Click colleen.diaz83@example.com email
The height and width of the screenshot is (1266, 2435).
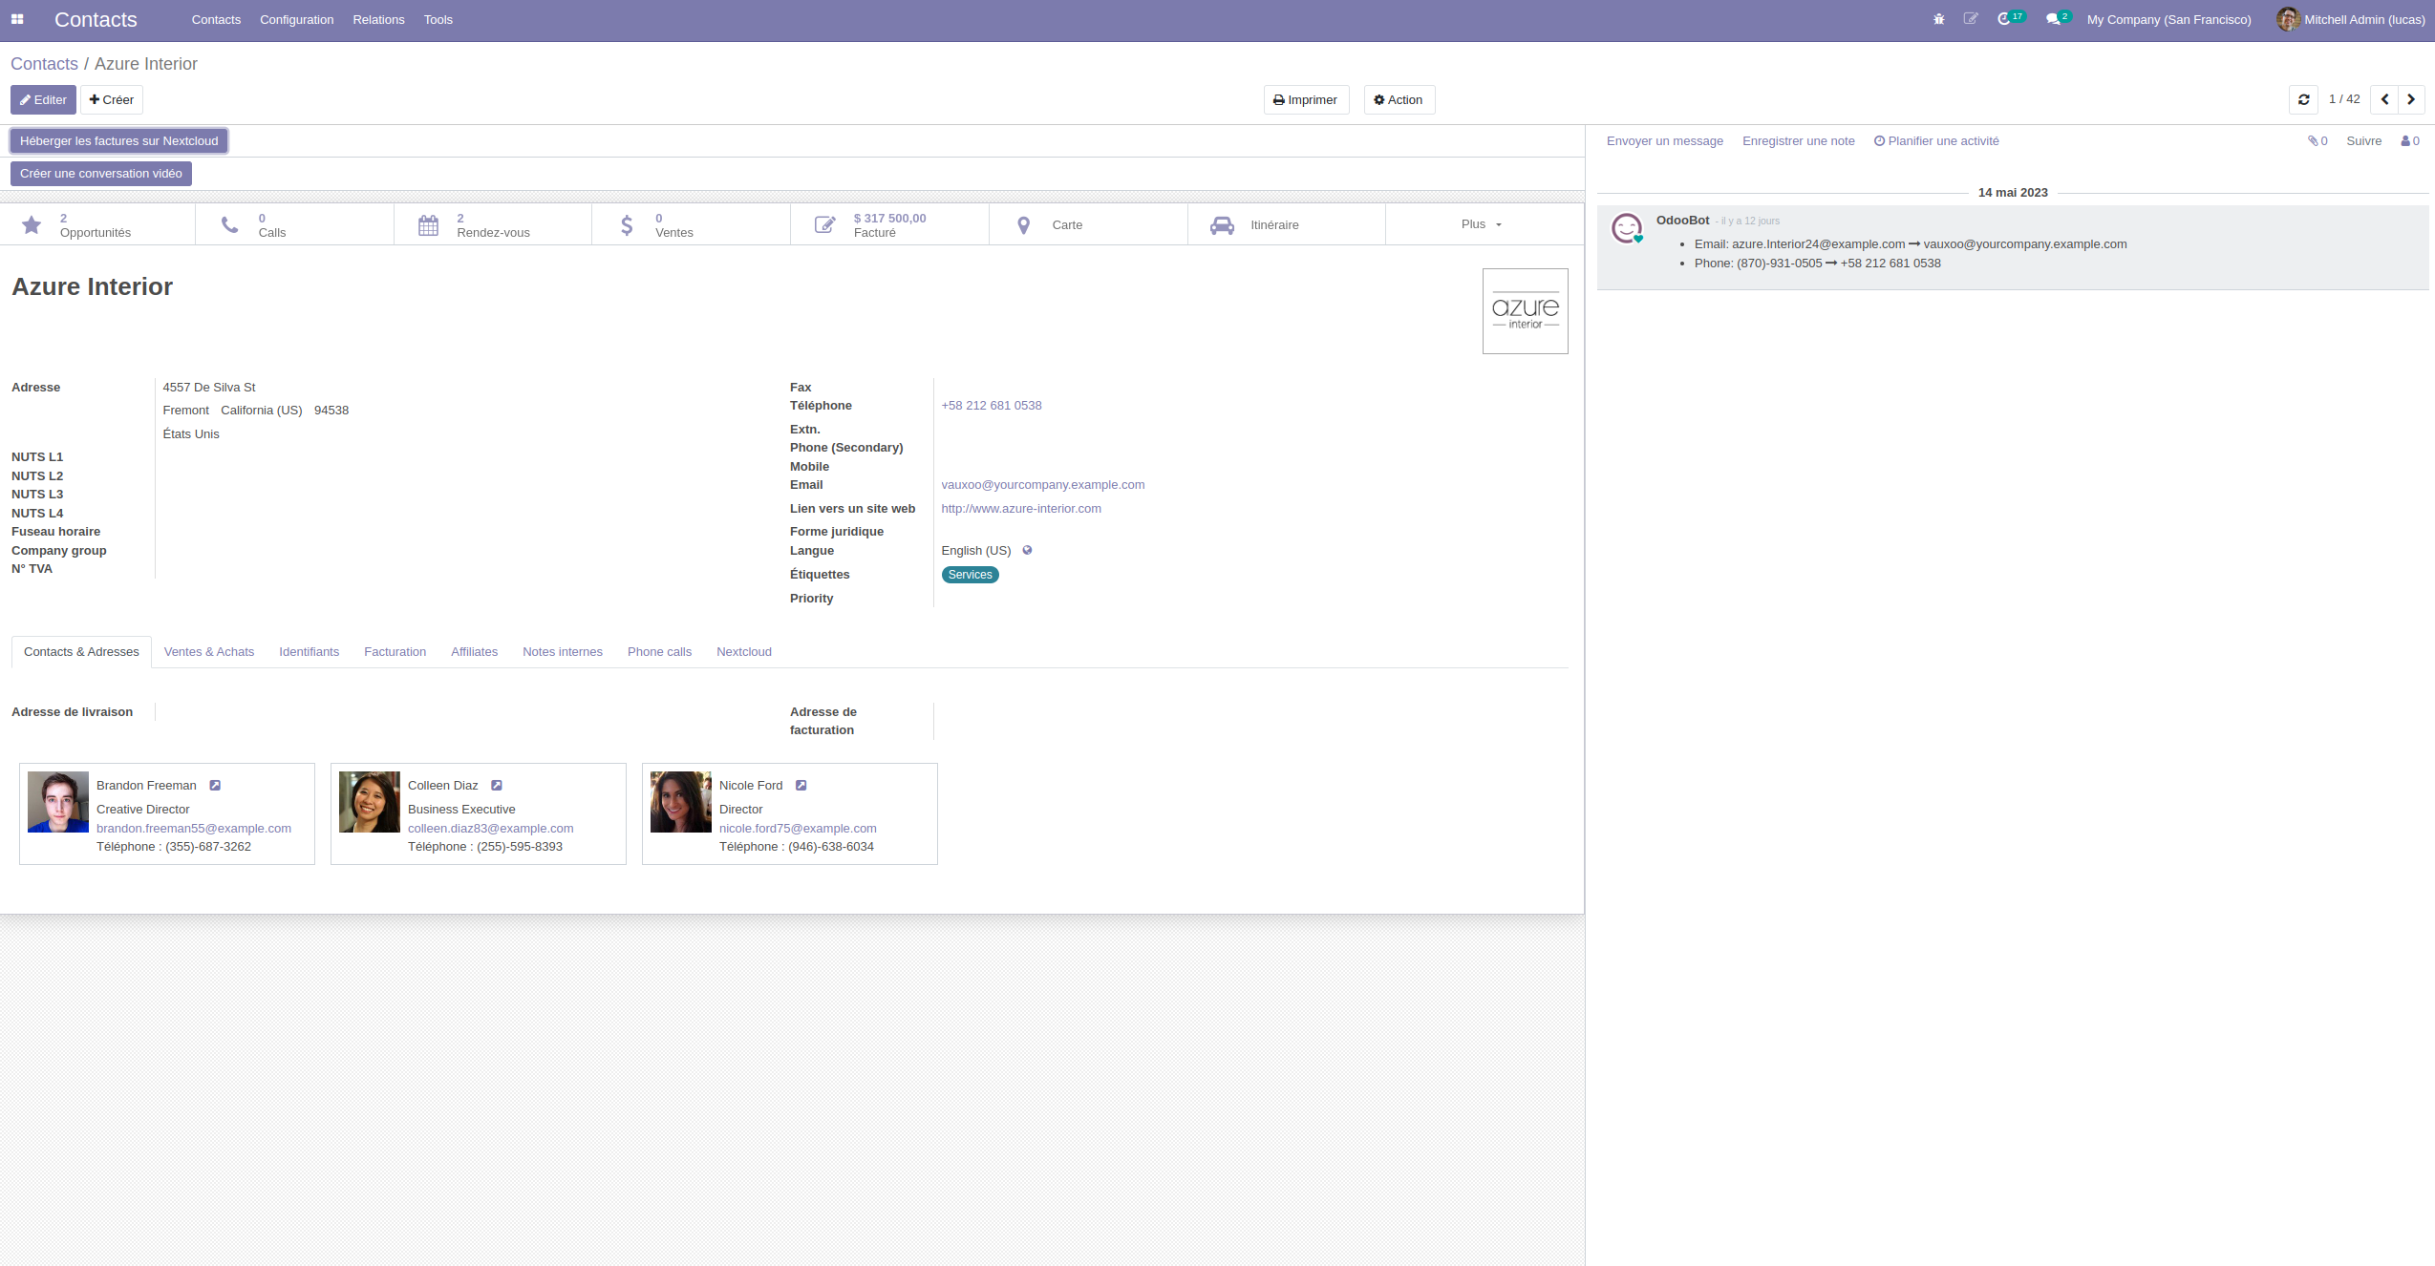point(490,828)
